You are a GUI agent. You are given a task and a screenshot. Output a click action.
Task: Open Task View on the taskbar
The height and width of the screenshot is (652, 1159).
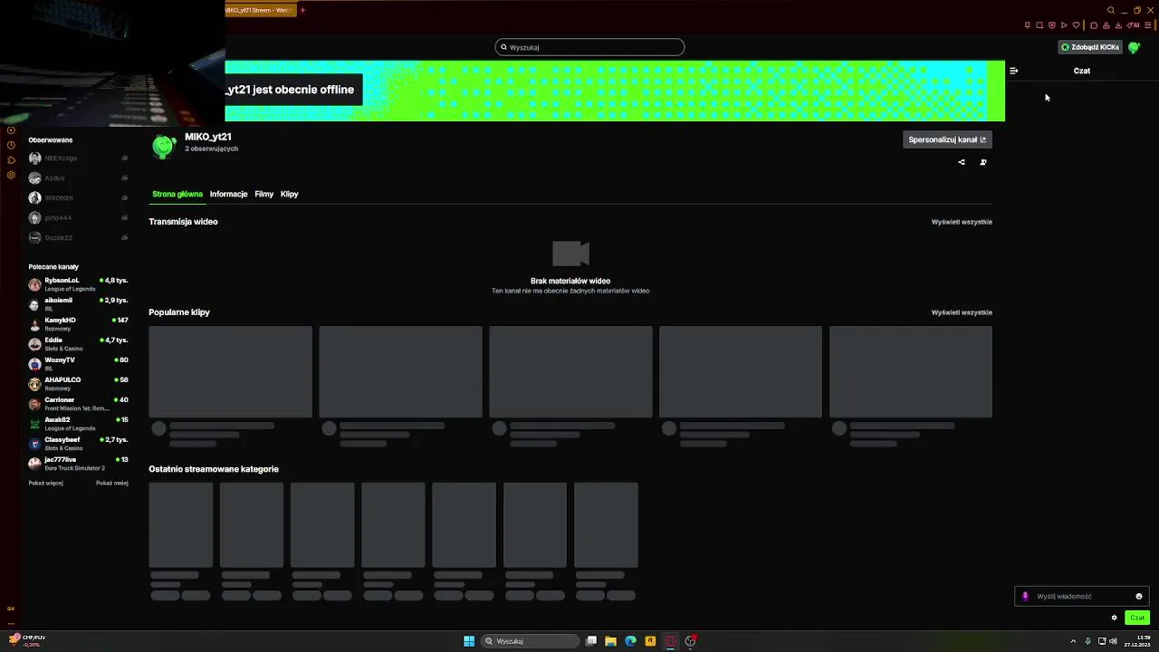tap(591, 641)
